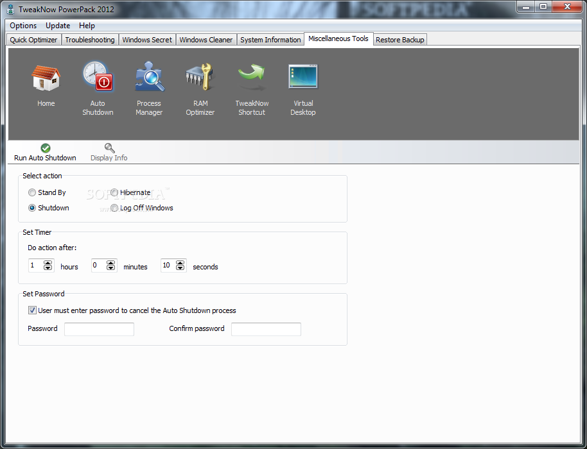587x449 pixels.
Task: Select the Auto Shutdown clock icon
Action: 98,76
